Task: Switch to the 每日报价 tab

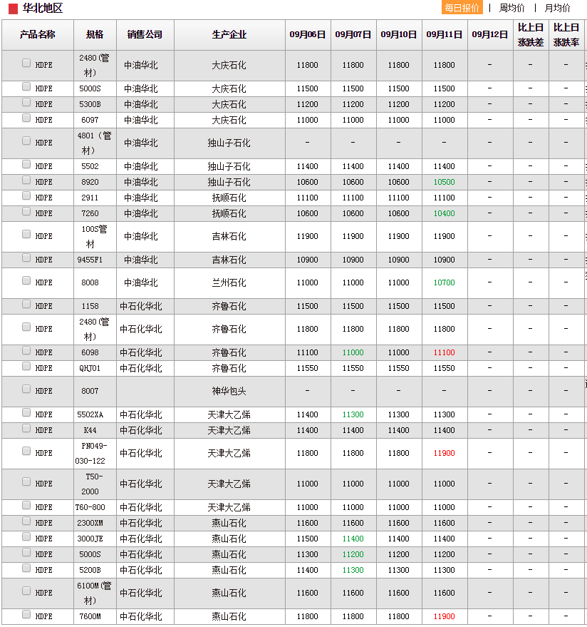Action: 462,8
